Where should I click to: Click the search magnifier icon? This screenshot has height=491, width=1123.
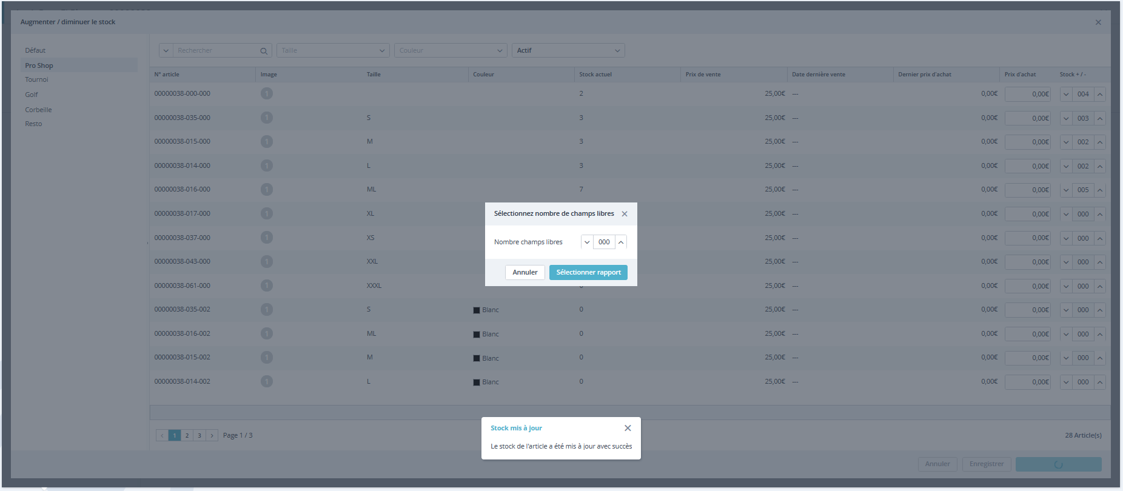[264, 51]
